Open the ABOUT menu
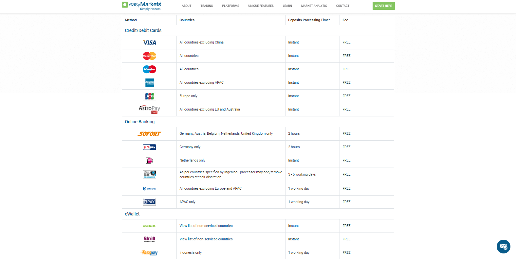516x259 pixels. 187,6
